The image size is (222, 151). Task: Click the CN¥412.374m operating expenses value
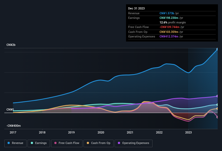[x=169, y=37]
